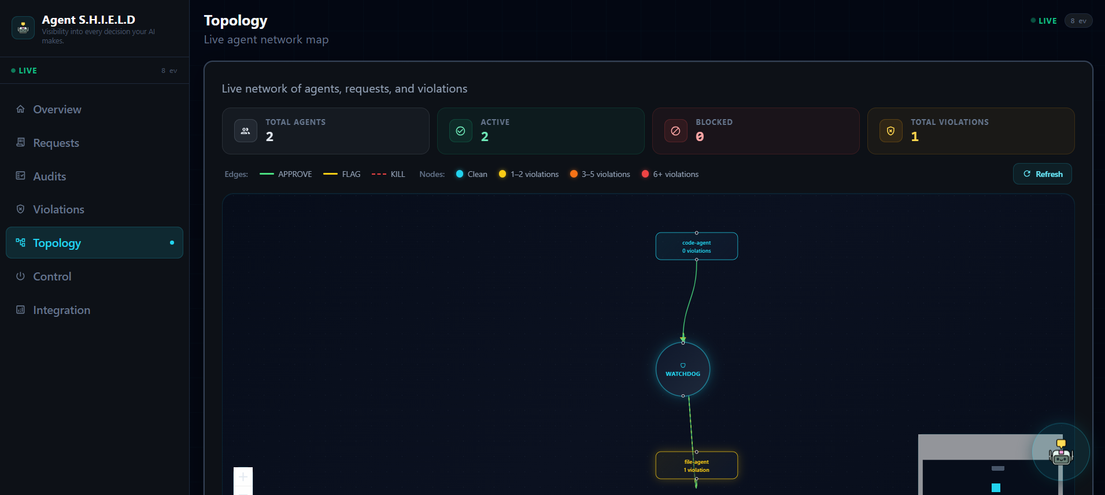The width and height of the screenshot is (1105, 495).
Task: Click the header LIVE status indicator
Action: [1044, 21]
